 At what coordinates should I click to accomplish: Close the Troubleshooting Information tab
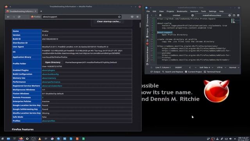(36, 11)
